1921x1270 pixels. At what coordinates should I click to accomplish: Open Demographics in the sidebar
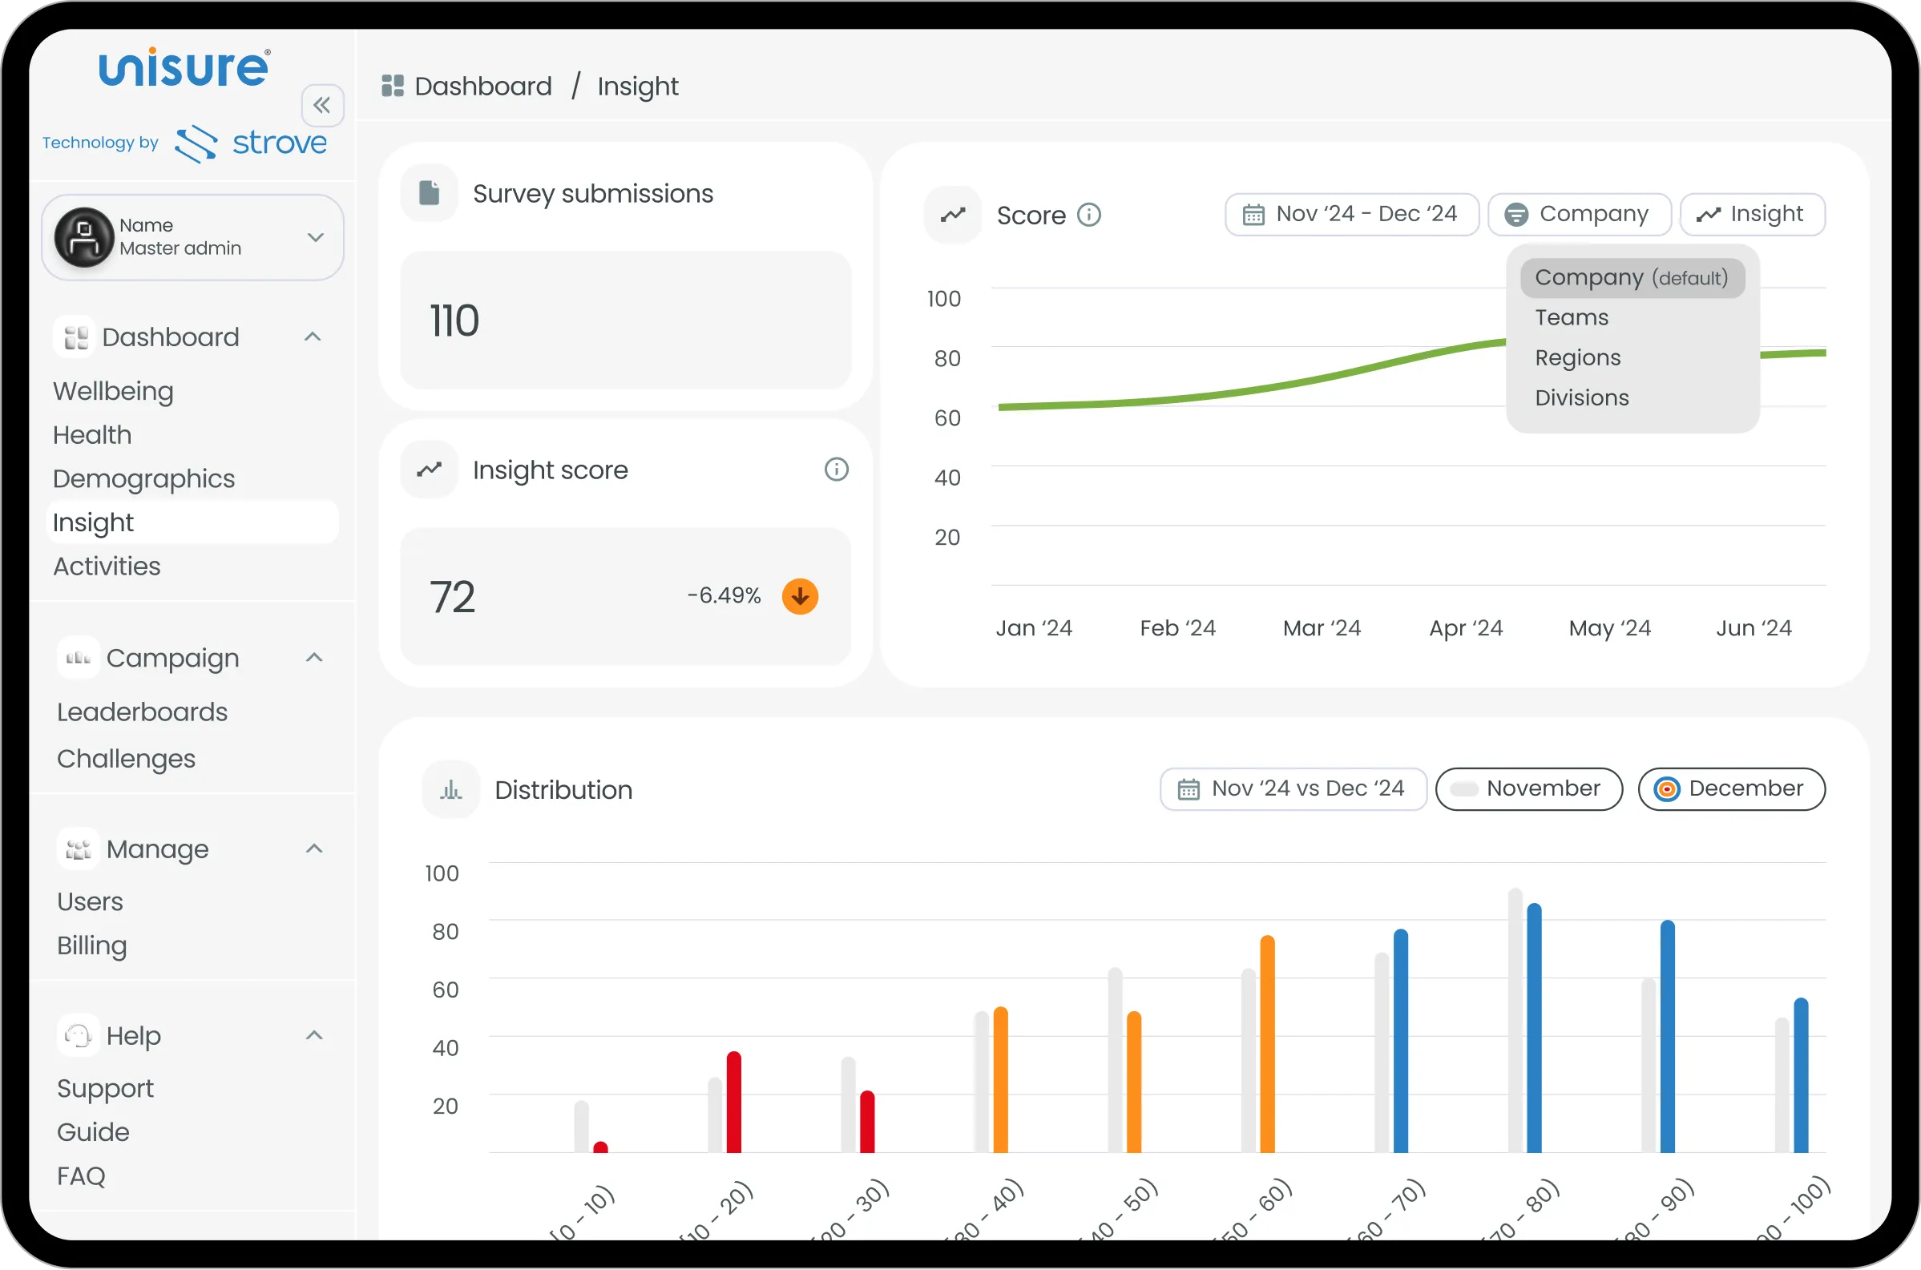point(143,478)
